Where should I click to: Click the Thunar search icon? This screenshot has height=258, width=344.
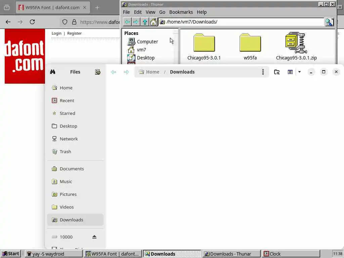tap(329, 22)
